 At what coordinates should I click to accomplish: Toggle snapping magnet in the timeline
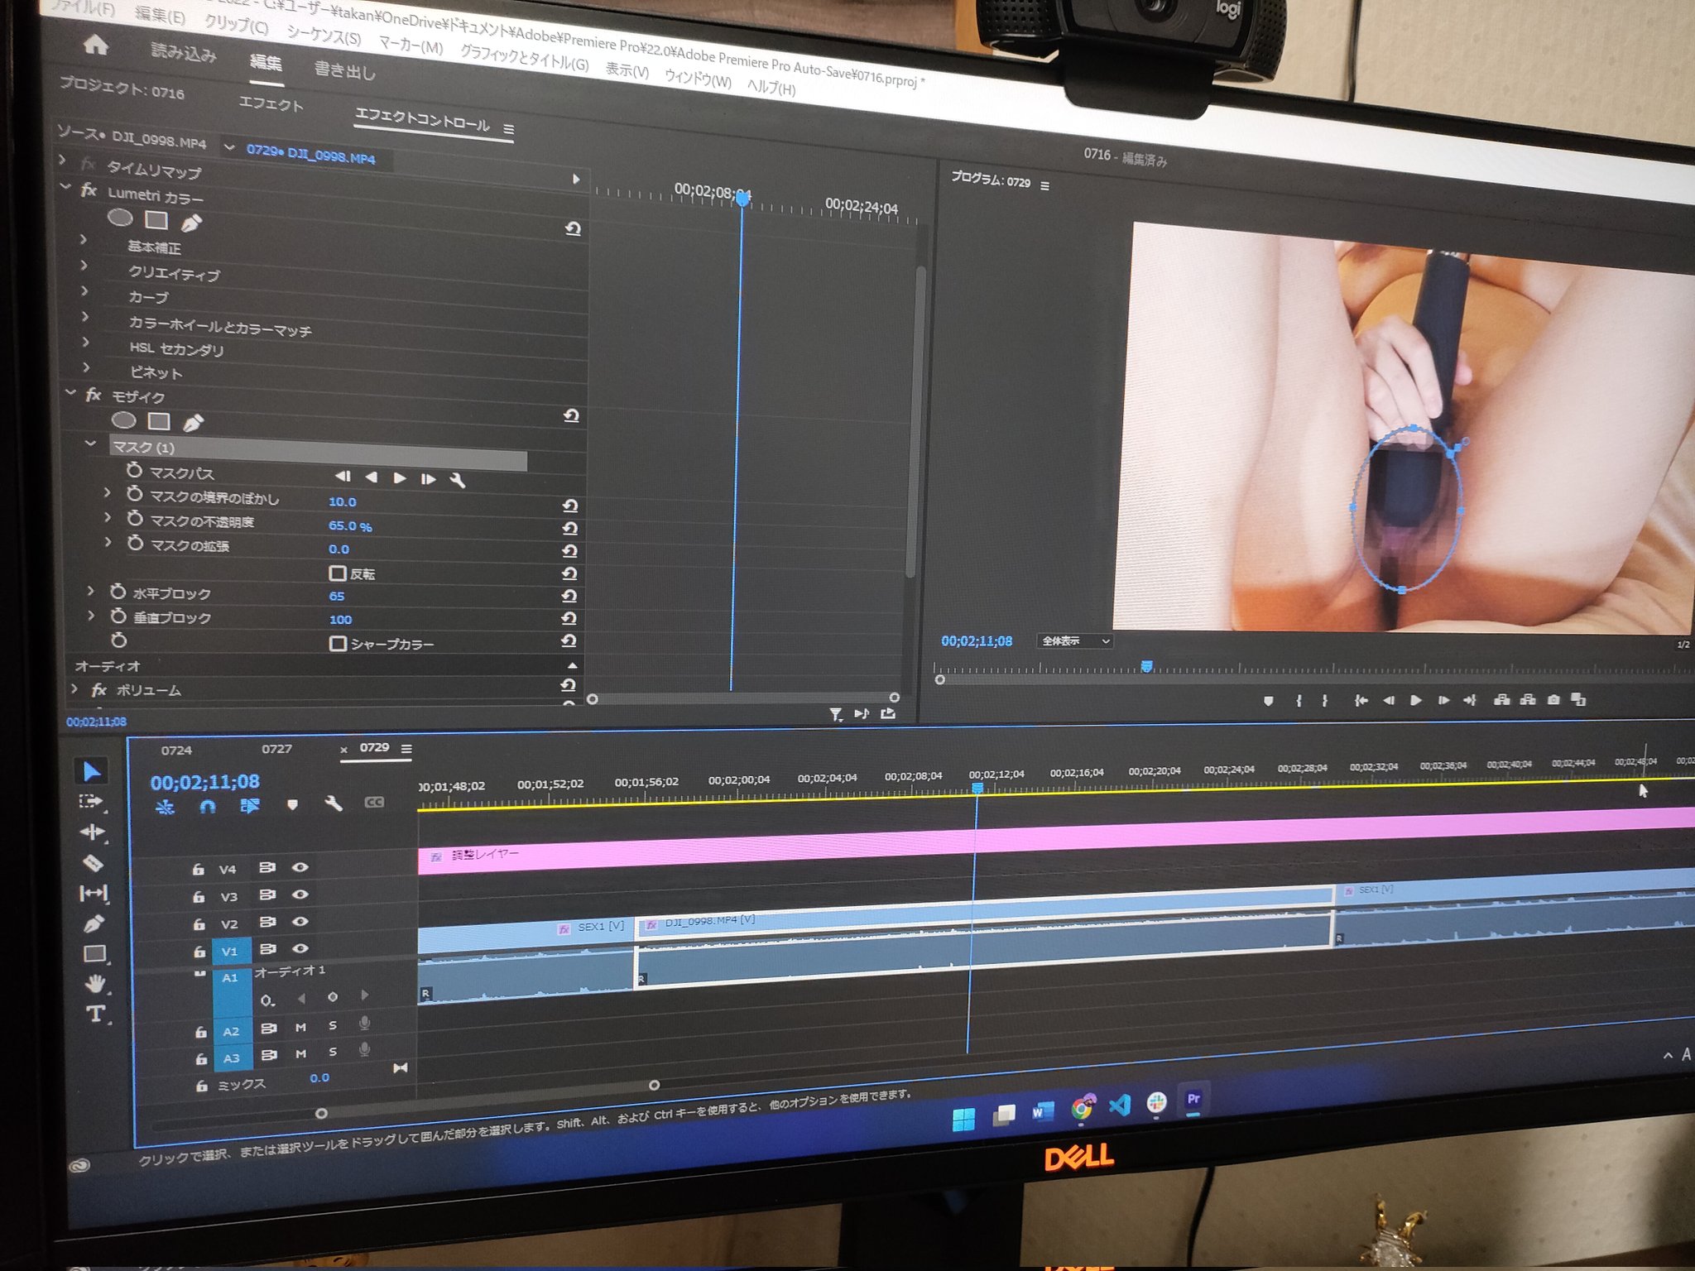(x=208, y=805)
